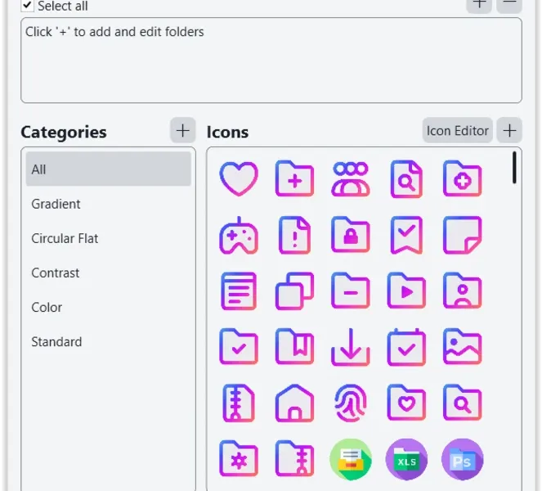Image resolution: width=542 pixels, height=491 pixels.
Task: Choose the game controller icon
Action: tap(239, 236)
